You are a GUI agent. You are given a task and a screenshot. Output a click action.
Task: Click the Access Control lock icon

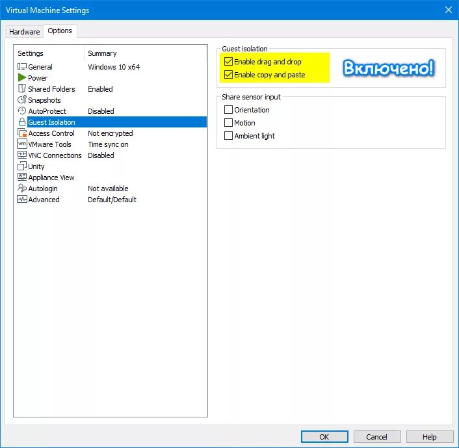[x=22, y=133]
